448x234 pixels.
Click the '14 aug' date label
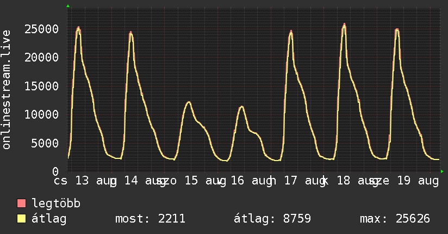point(145,181)
